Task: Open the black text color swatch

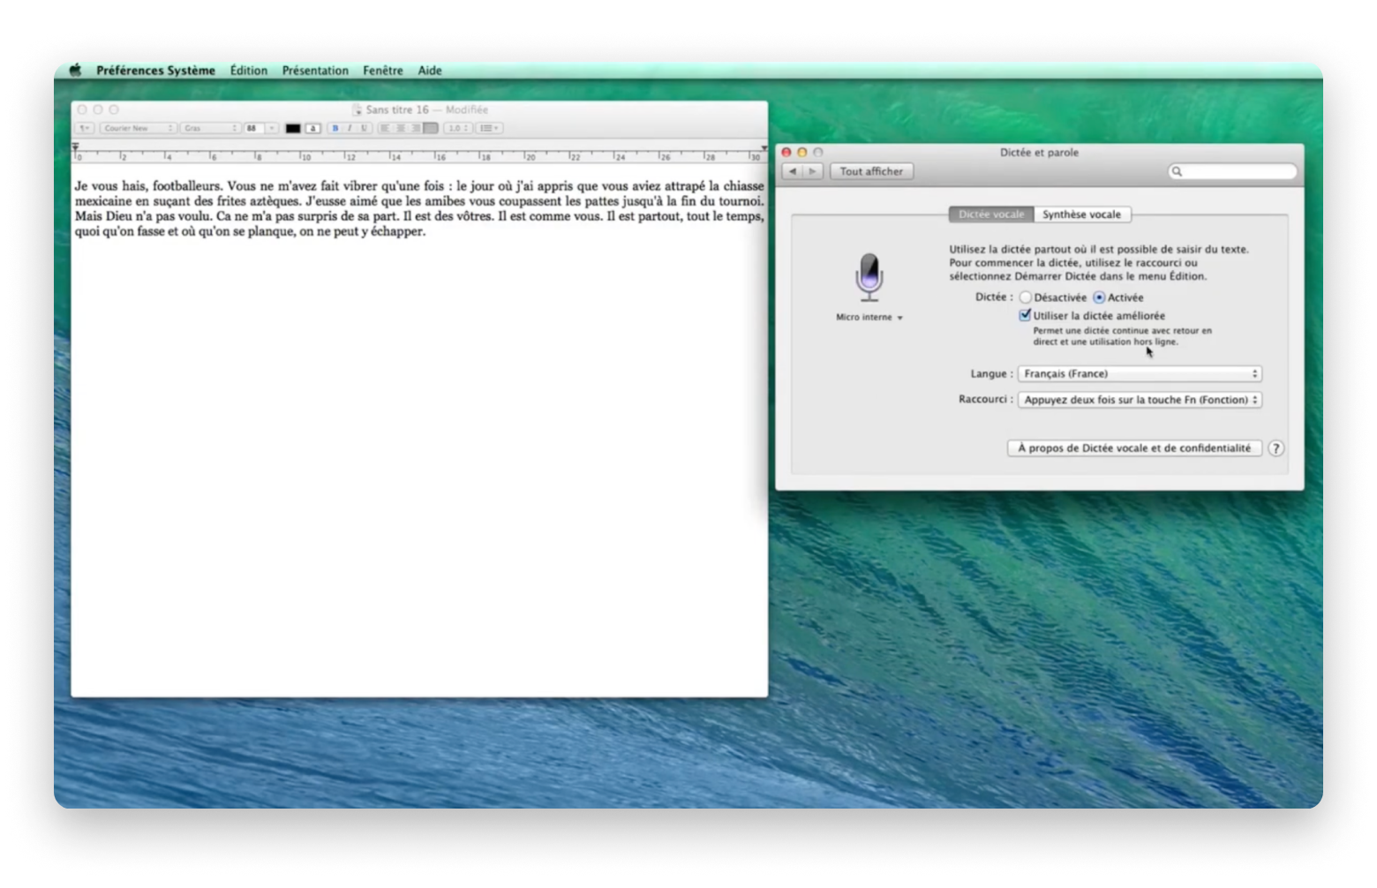Action: pos(293,128)
